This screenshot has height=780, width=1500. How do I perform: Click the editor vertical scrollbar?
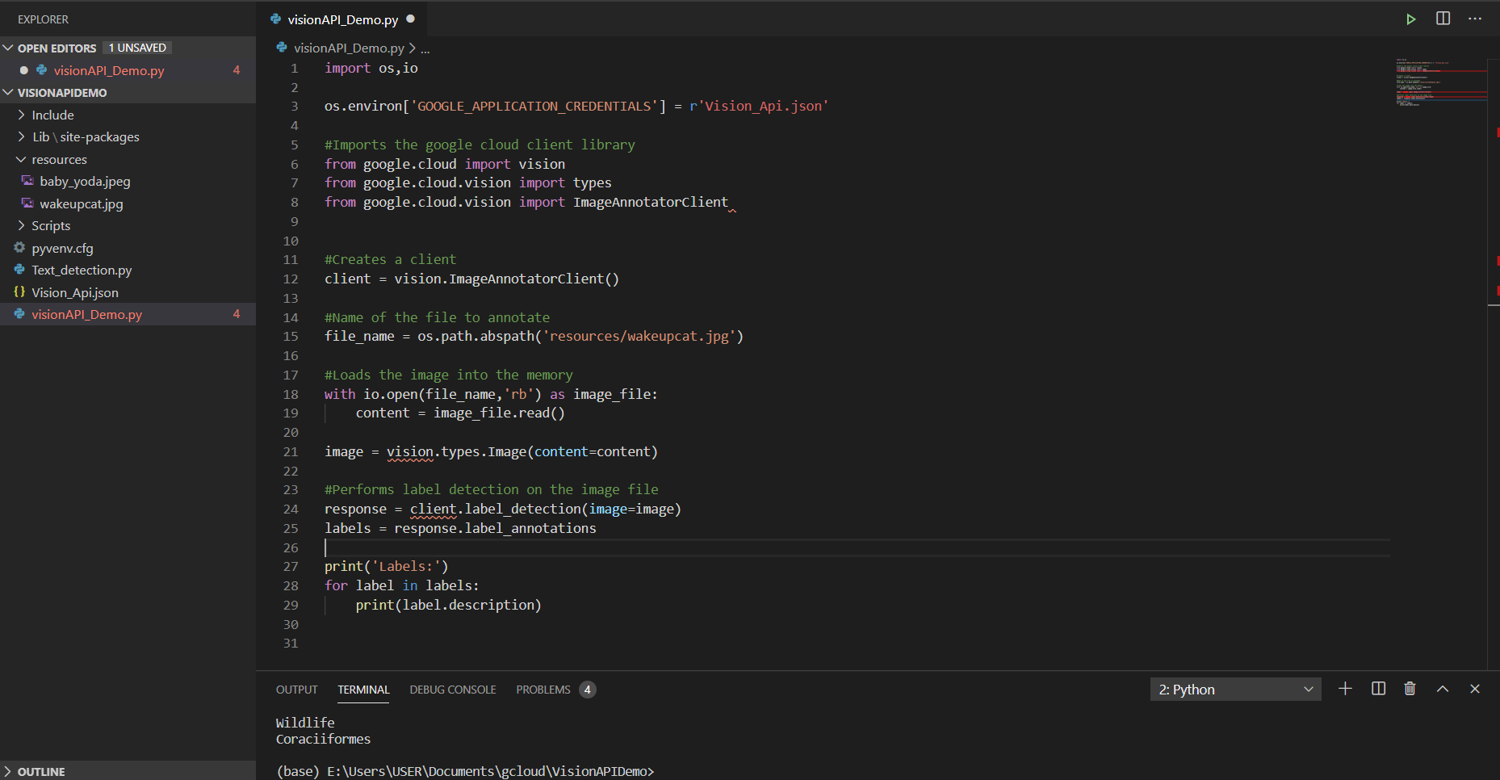click(x=1494, y=363)
